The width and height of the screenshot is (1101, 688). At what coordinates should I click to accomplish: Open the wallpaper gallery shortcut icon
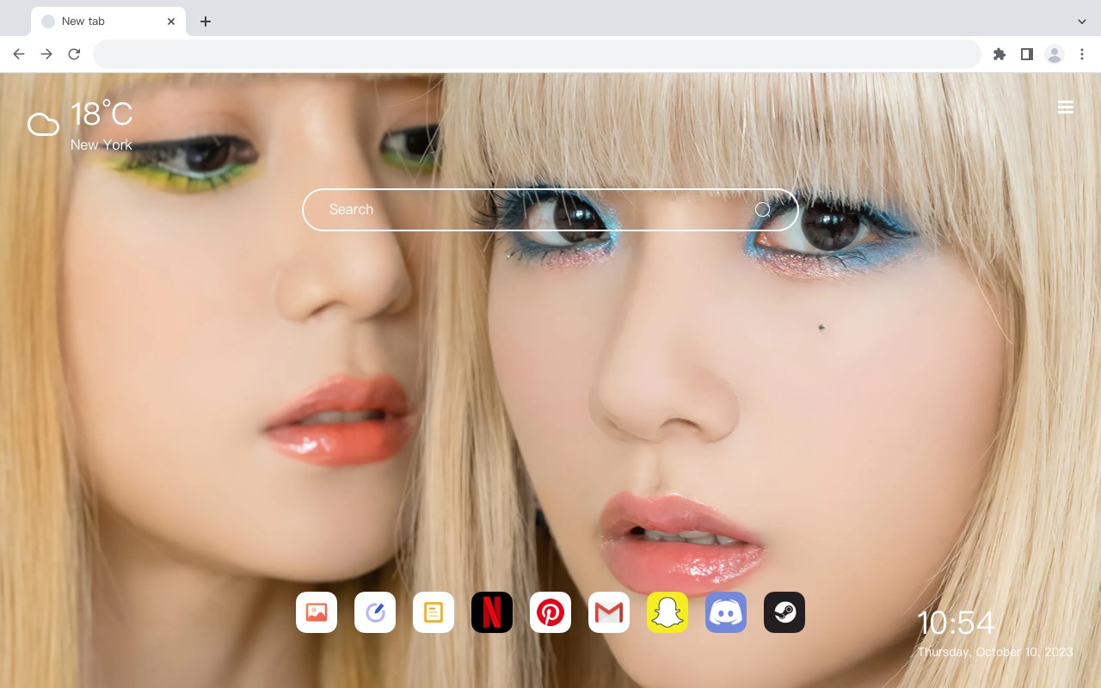[317, 612]
